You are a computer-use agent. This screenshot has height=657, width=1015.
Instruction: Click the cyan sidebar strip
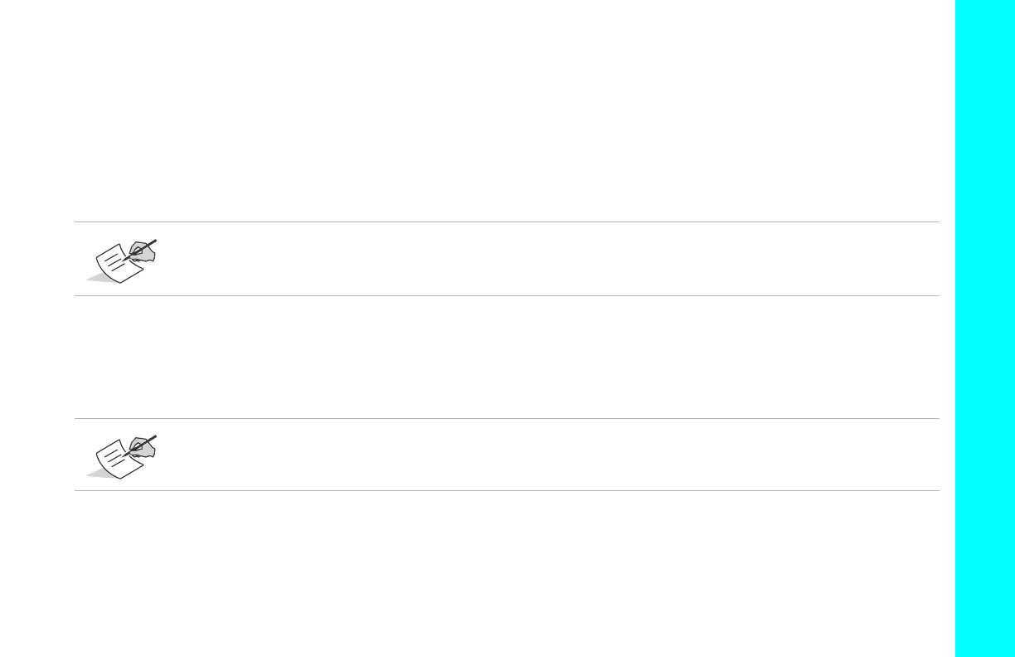coord(984,328)
